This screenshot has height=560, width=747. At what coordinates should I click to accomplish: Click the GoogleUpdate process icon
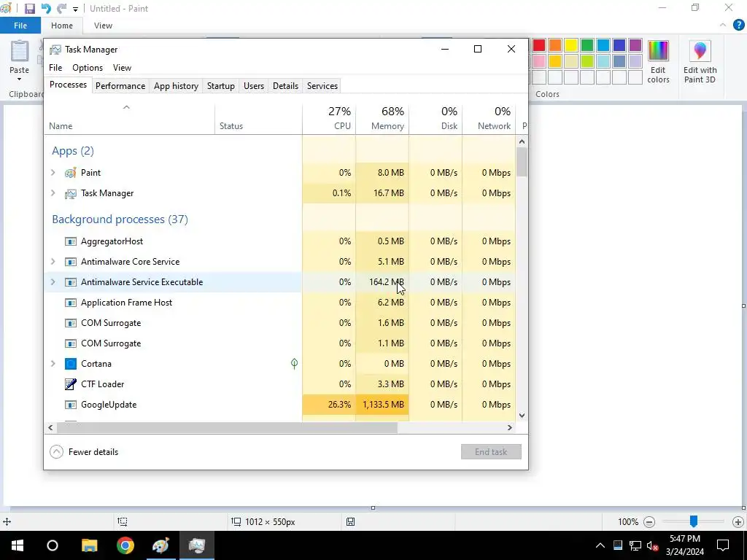[71, 405]
